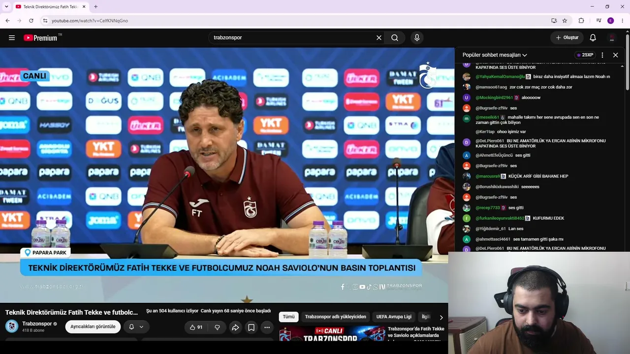Viewport: 630px width, 354px height.
Task: Click chat user @AhmetEfeÜçüncü
Action: coord(494,155)
